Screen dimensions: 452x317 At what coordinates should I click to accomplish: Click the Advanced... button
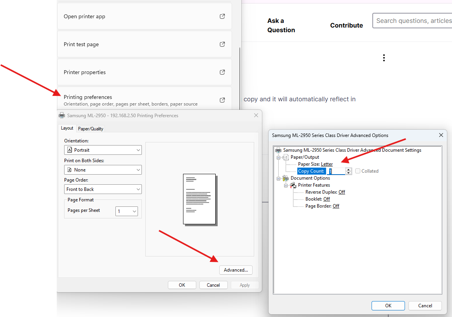(x=236, y=270)
